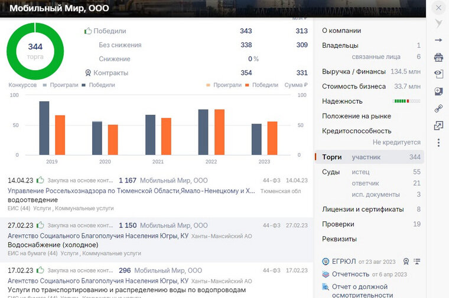The height and width of the screenshot is (298, 449).
Task: Add a note with the plus-note icon
Action: point(438,91)
